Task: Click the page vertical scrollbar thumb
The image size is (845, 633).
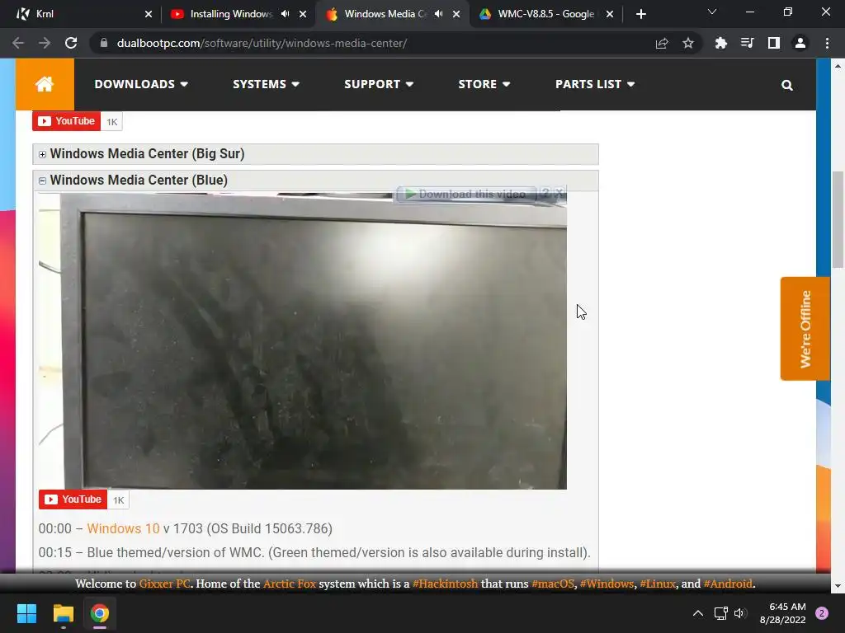Action: click(838, 219)
